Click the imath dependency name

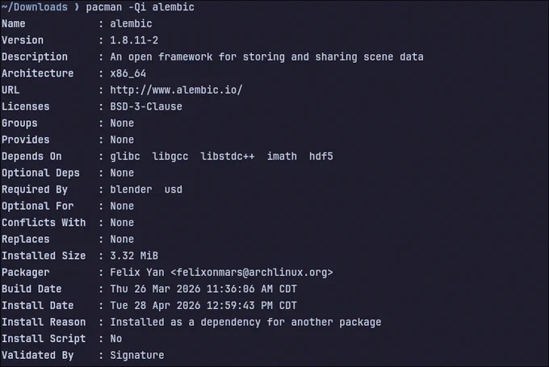282,156
